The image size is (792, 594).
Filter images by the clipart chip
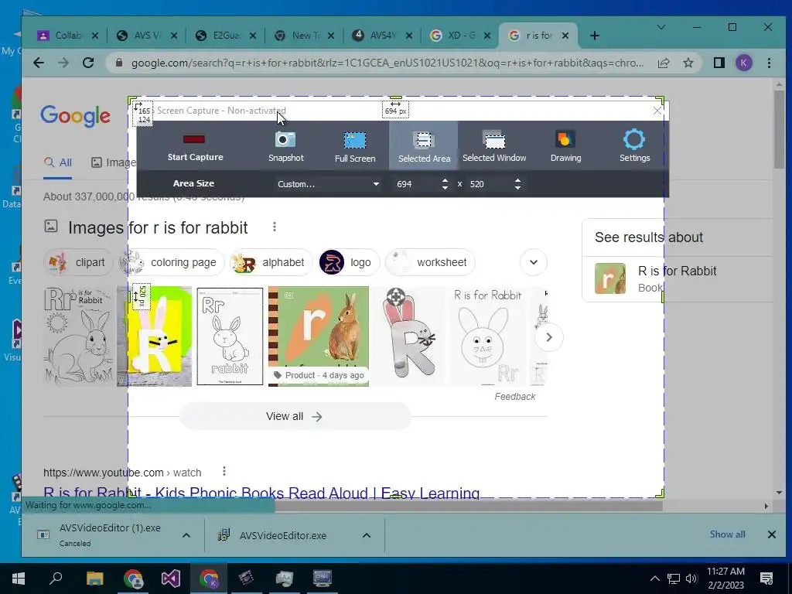pyautogui.click(x=78, y=263)
